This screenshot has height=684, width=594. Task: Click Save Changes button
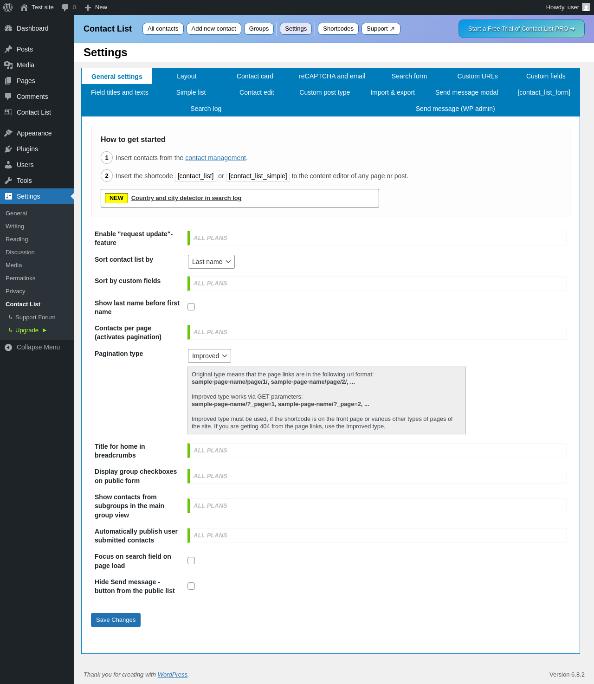click(x=116, y=620)
